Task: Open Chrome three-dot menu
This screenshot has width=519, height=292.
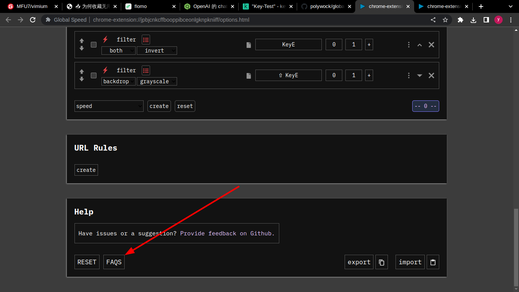Action: pos(511,20)
